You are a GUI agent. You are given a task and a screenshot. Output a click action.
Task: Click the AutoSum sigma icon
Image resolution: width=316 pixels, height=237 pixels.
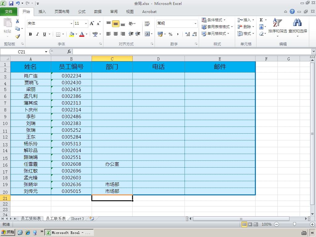[261, 20]
